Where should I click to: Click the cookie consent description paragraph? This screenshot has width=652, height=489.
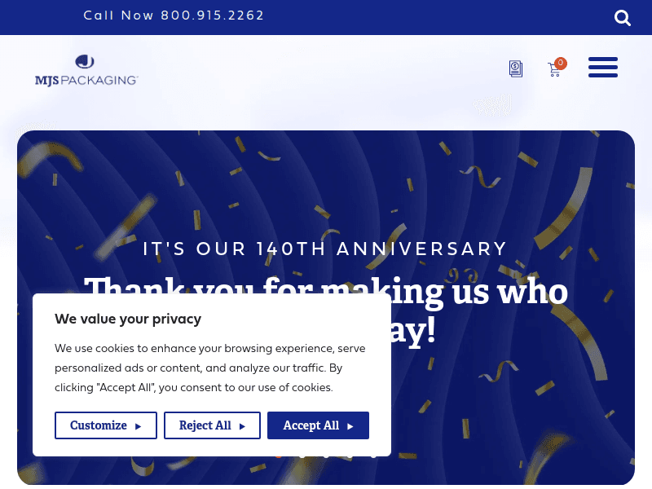[209, 368]
